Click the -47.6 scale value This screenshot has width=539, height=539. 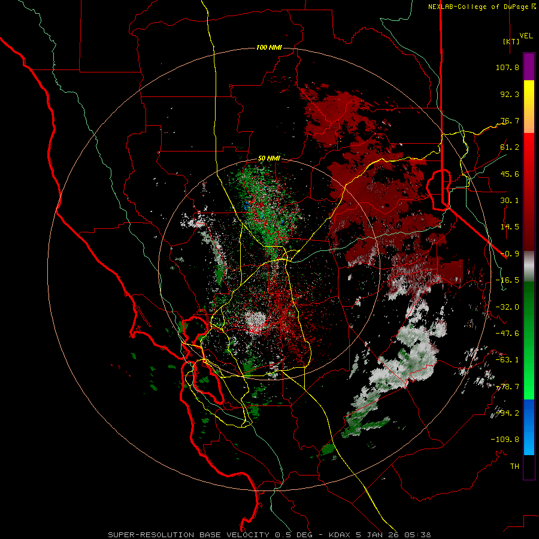507,334
